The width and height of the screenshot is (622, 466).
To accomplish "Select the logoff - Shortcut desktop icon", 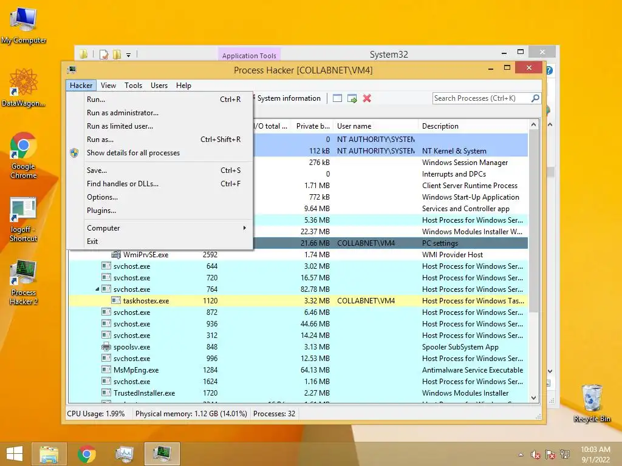I will (24, 219).
